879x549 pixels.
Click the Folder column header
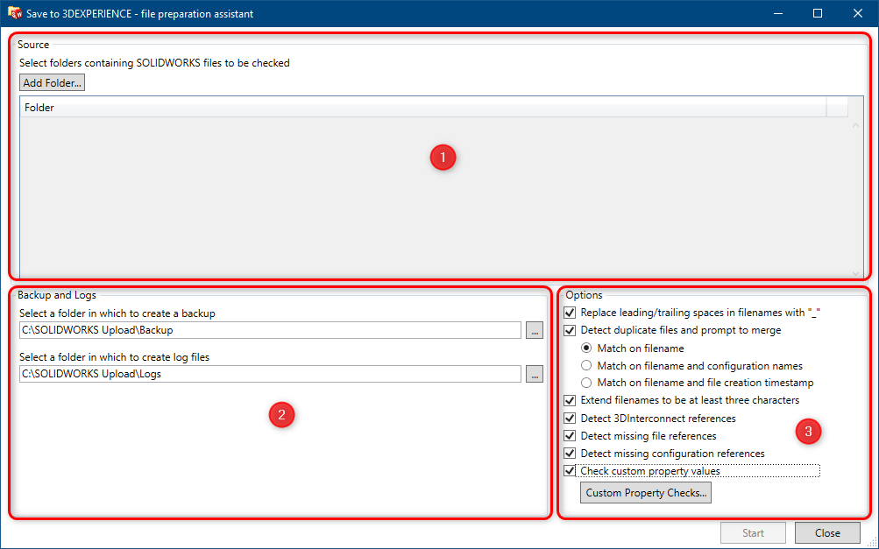(x=422, y=108)
